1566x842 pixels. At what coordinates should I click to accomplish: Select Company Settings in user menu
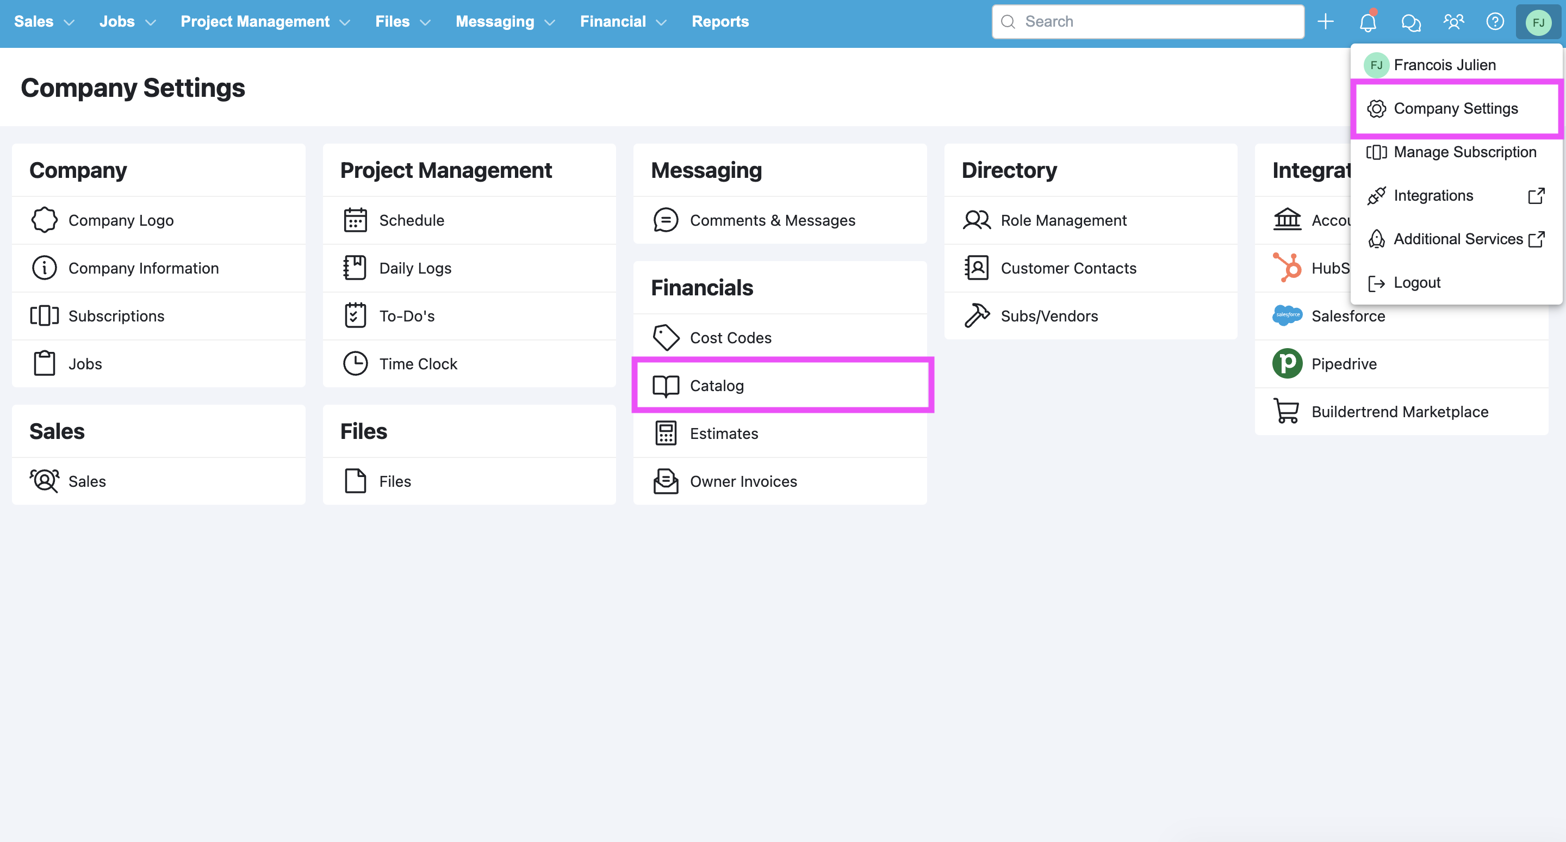click(x=1456, y=108)
